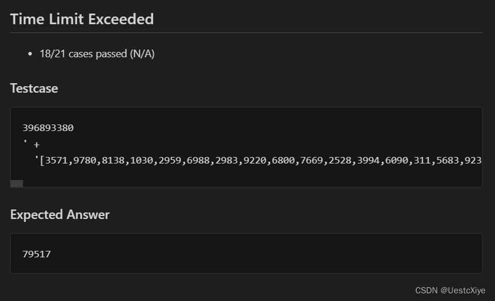
Task: Click the Time Limit Exceeded heading
Action: coord(82,19)
